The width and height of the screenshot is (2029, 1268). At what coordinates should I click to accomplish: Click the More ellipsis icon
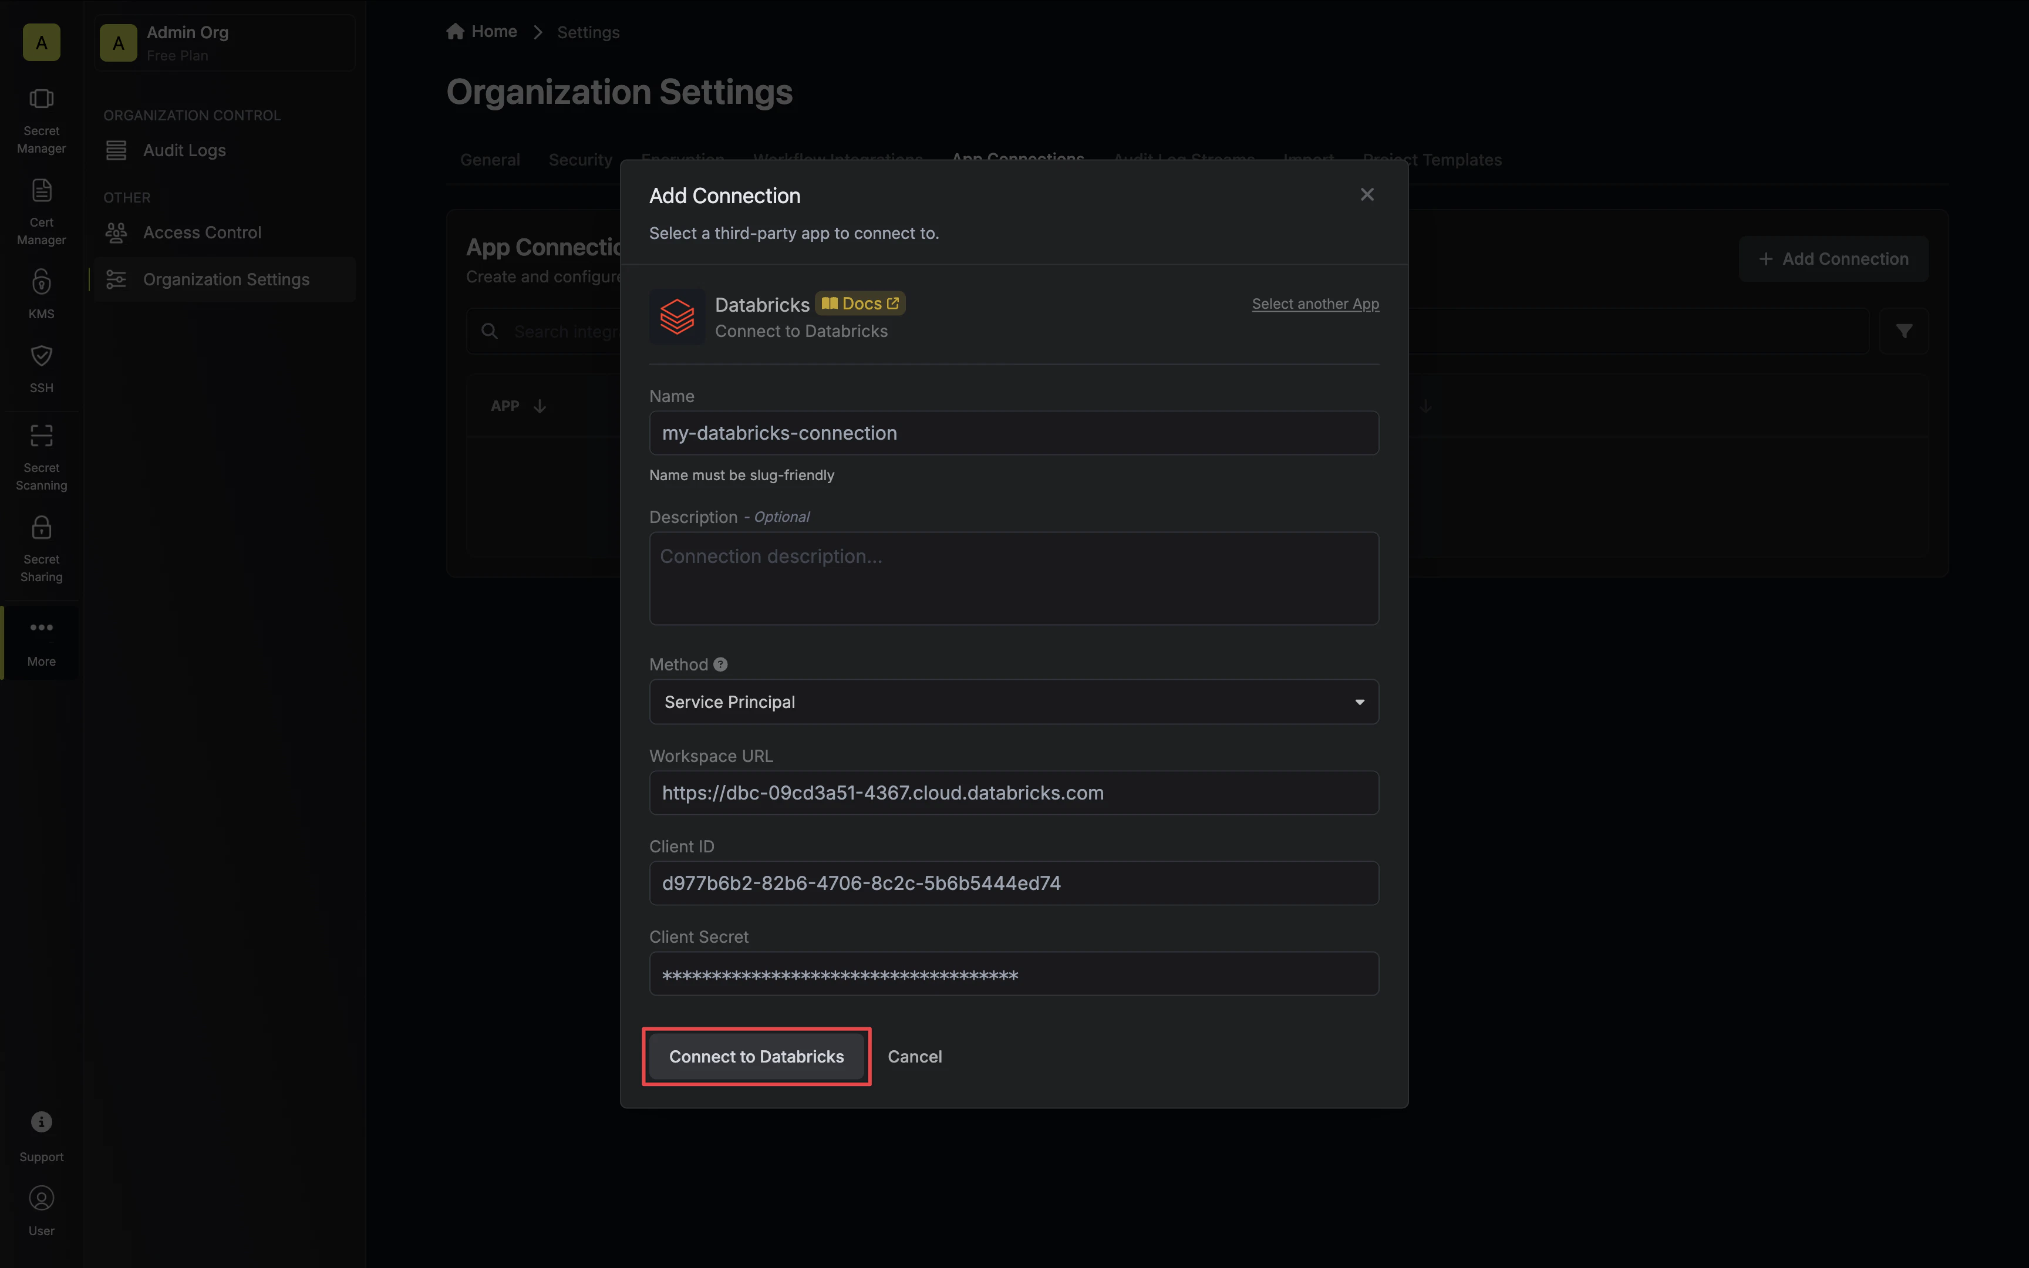[x=41, y=628]
